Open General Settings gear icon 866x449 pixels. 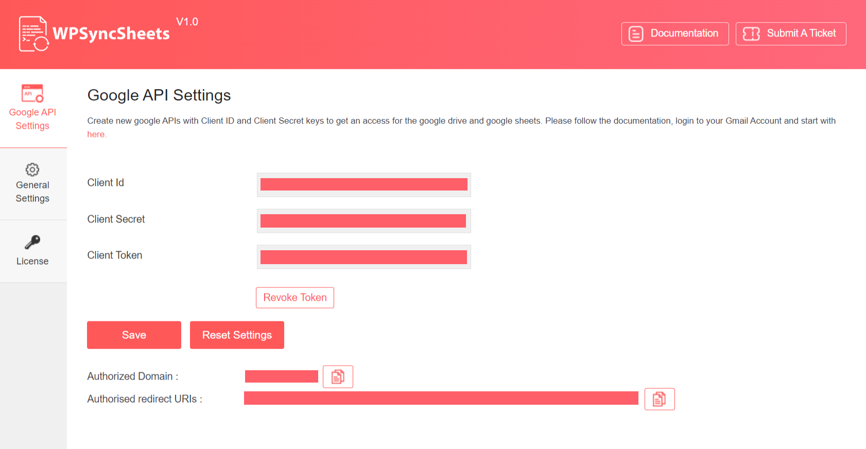(32, 169)
